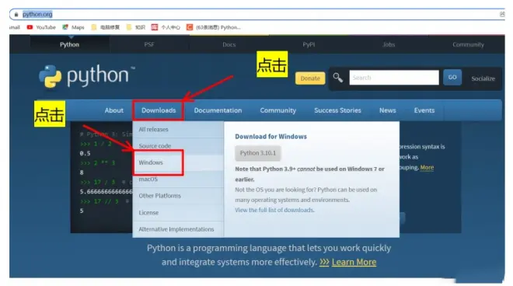
Task: Expand the Socialize menu
Action: pos(483,78)
